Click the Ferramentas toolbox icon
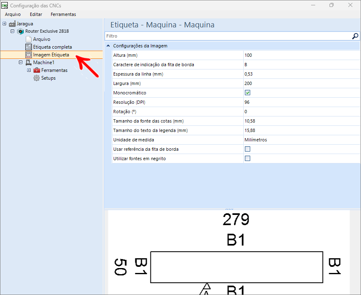Image resolution: width=361 pixels, height=295 pixels. pyautogui.click(x=37, y=70)
